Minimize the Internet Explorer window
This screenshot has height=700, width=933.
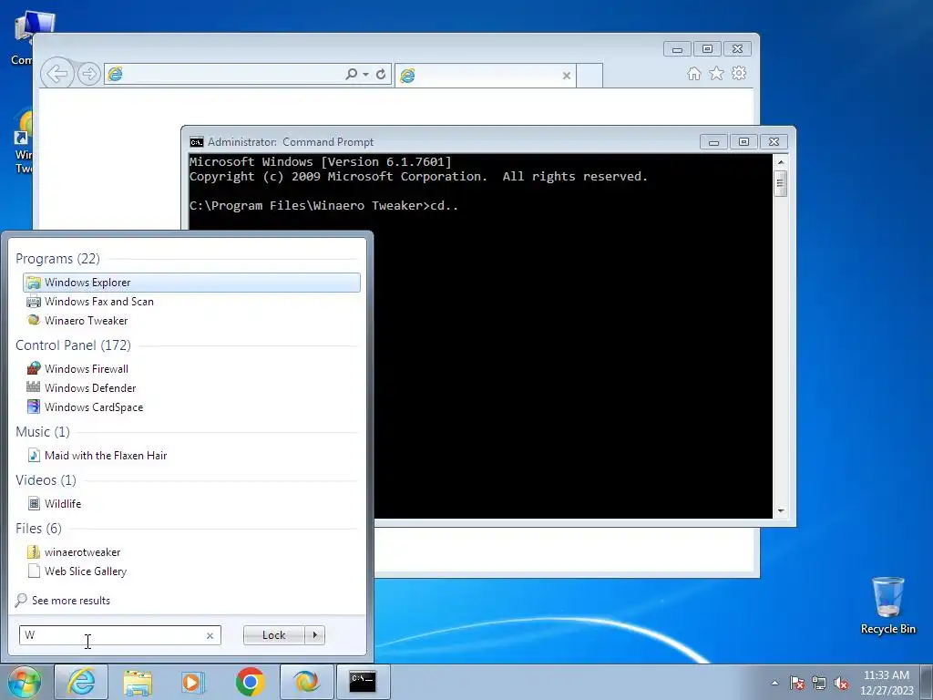point(677,49)
